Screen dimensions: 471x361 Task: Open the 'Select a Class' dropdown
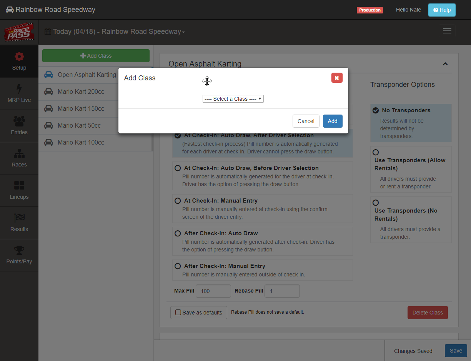[233, 99]
